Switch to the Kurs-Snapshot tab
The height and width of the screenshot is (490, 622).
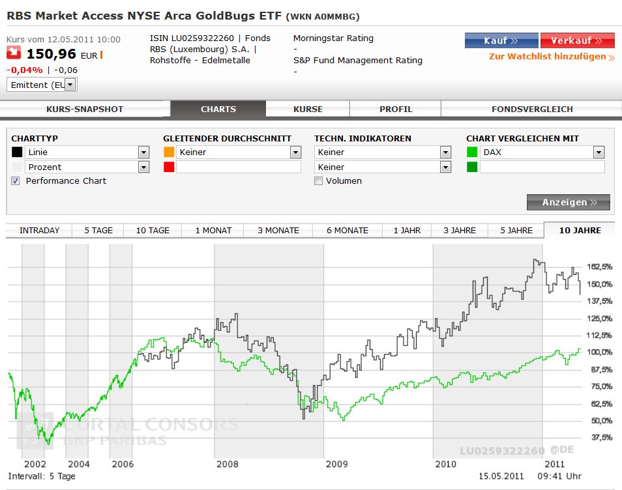[85, 109]
